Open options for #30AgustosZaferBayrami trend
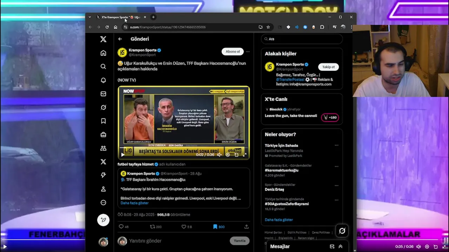 tap(336, 200)
